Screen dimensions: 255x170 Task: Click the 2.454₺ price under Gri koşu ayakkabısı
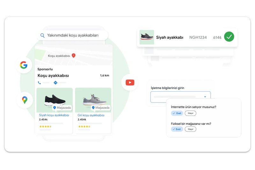click(x=82, y=119)
